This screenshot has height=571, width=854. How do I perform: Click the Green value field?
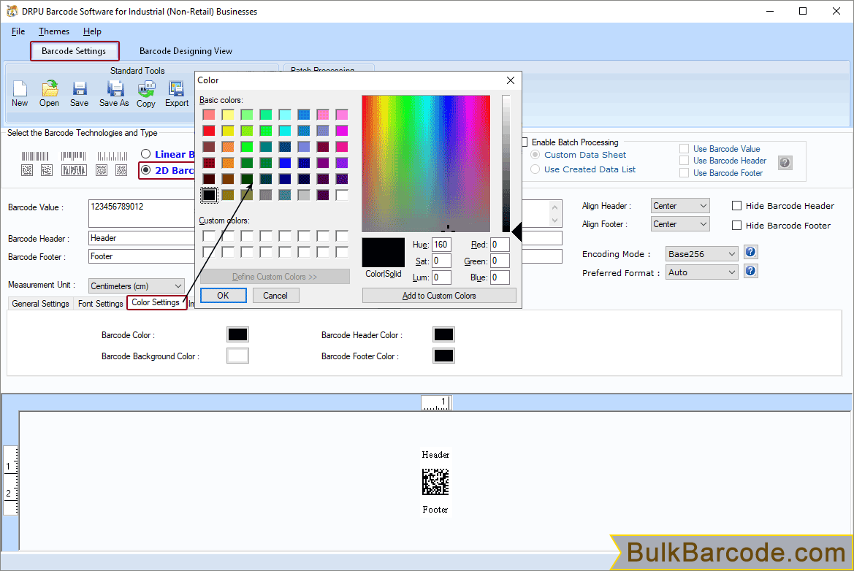tap(500, 261)
